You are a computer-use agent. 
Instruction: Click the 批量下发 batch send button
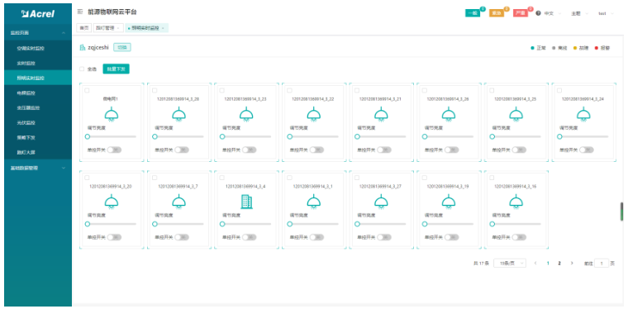116,69
